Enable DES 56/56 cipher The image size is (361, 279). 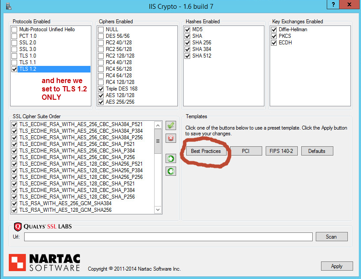pyautogui.click(x=101, y=36)
